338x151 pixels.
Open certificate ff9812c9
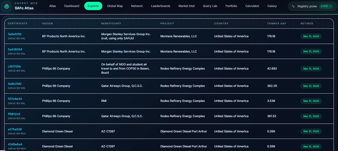click(x=14, y=114)
